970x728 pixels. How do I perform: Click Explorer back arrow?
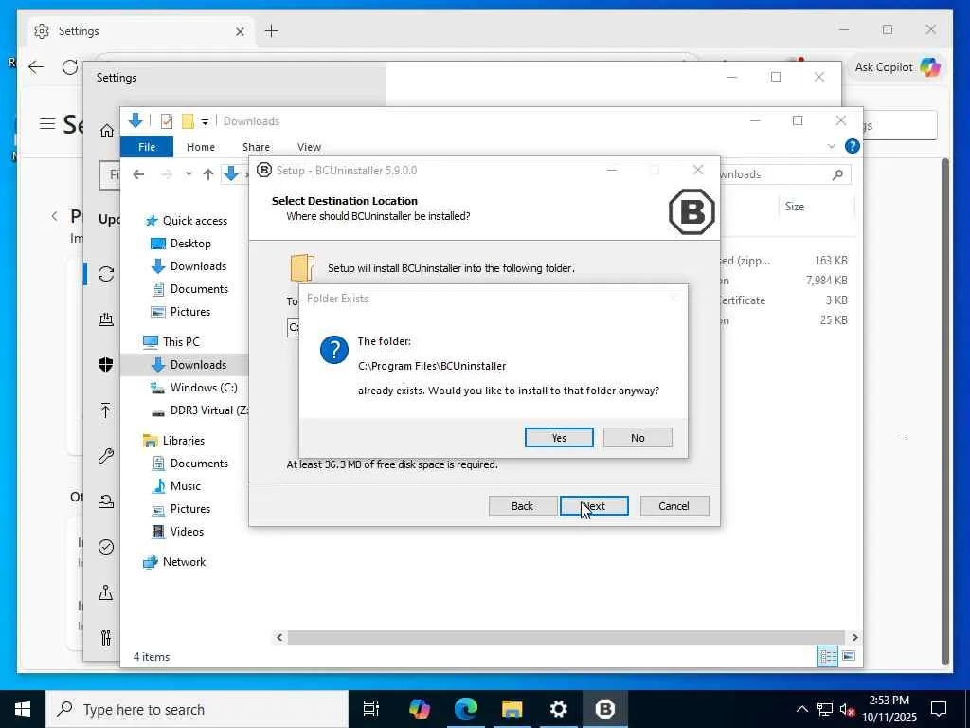138,174
